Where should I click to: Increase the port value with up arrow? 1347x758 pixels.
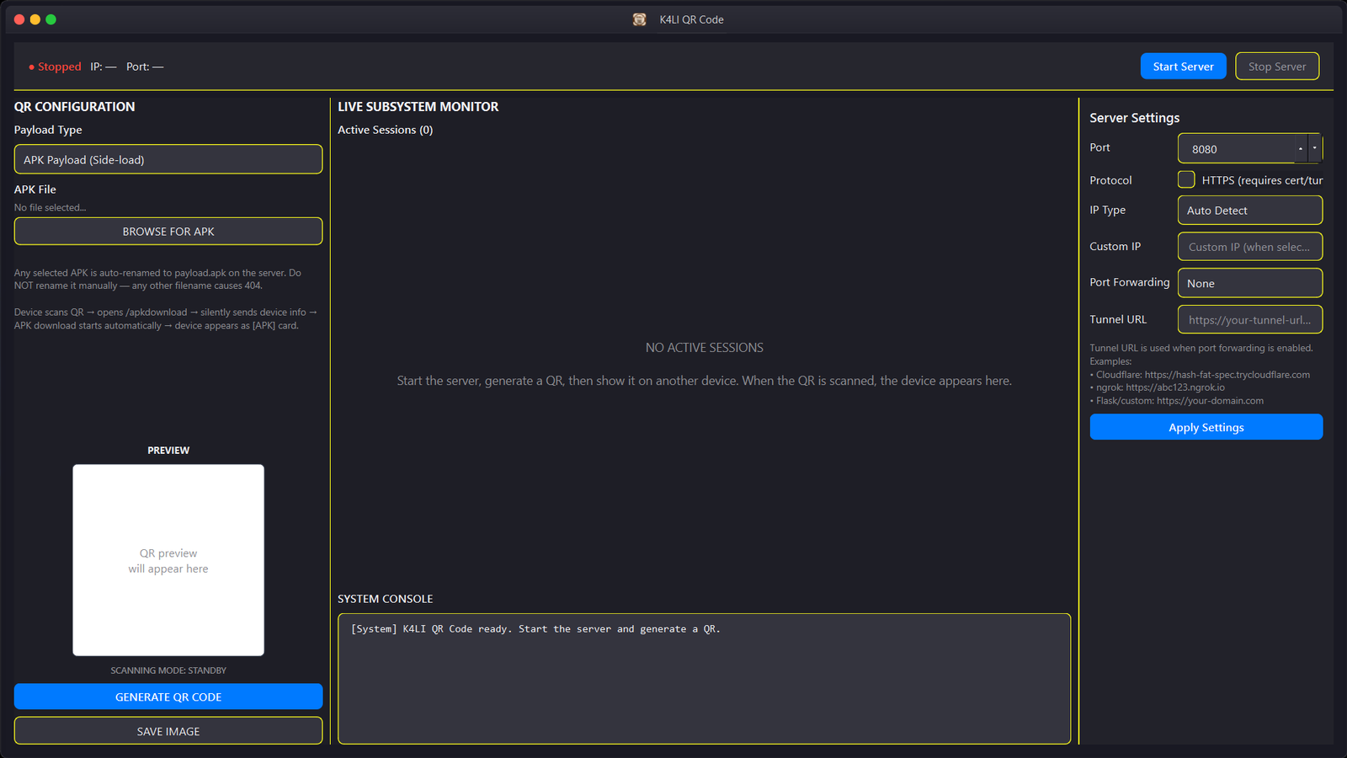1301,148
